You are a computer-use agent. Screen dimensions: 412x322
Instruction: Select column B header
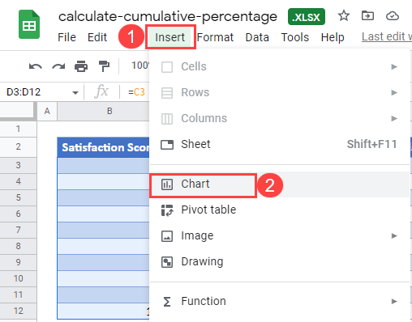[x=109, y=111]
